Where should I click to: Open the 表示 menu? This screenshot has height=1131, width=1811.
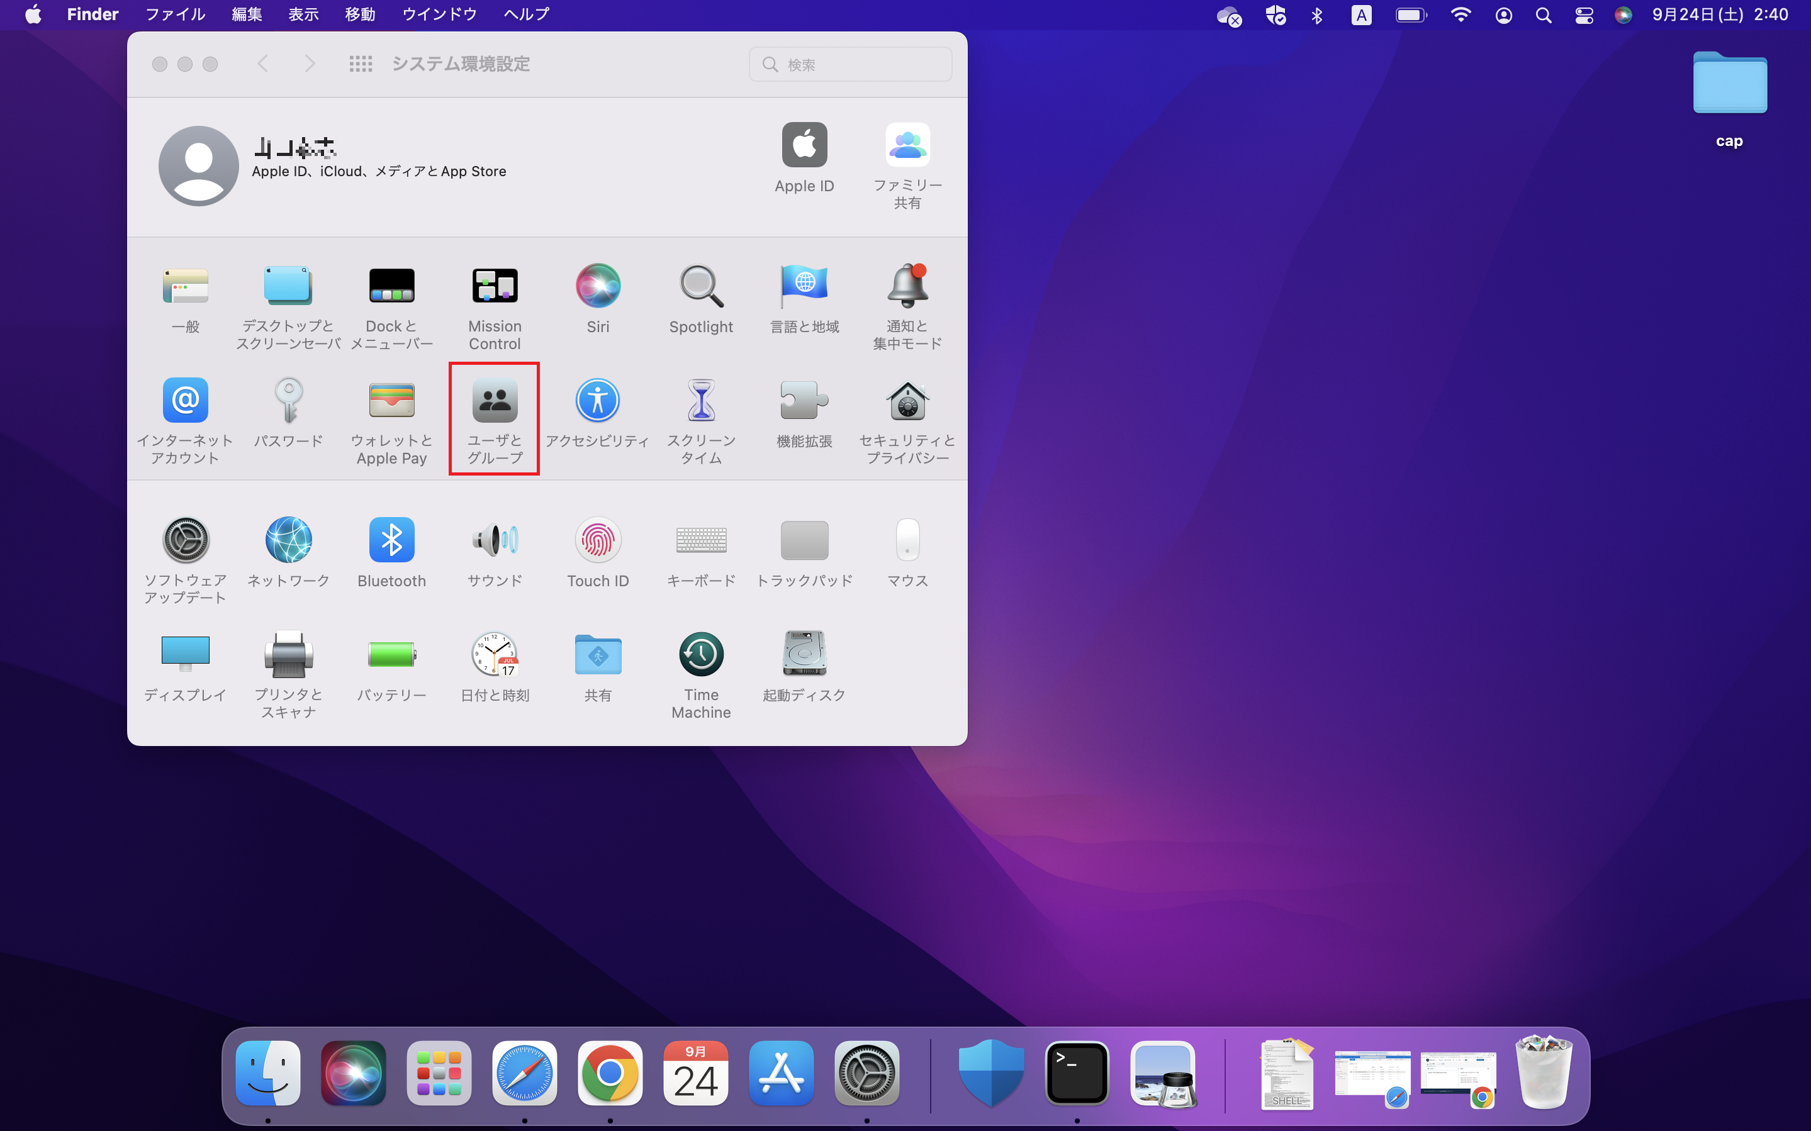(304, 14)
